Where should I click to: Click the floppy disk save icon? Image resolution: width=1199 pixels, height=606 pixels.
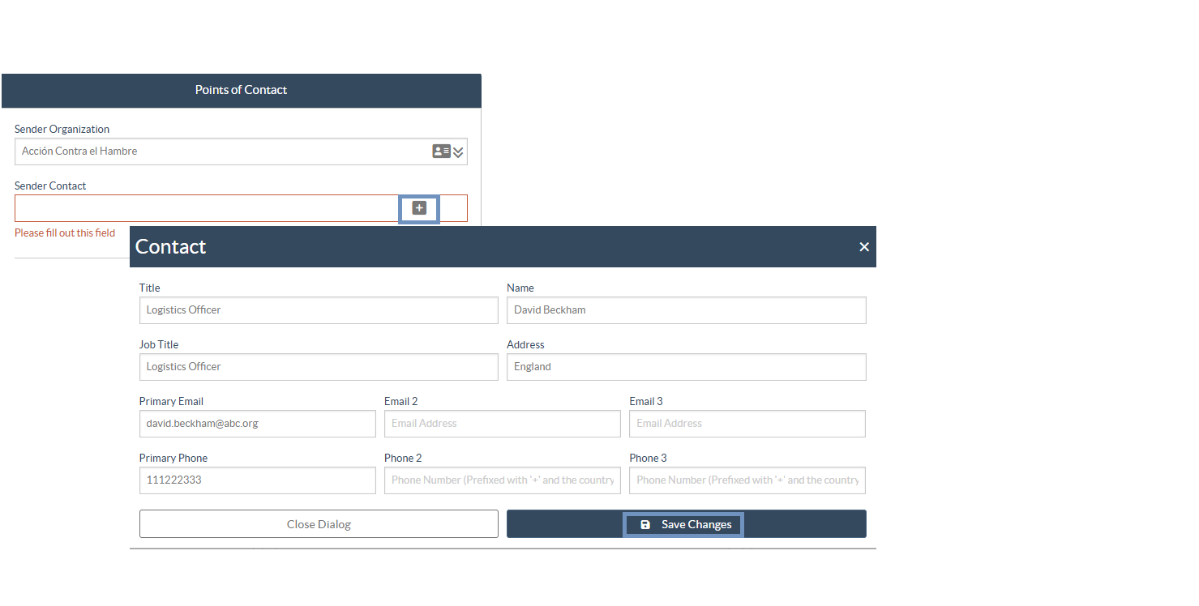click(x=645, y=525)
